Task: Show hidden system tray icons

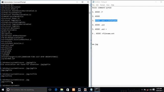Action: click(x=142, y=90)
